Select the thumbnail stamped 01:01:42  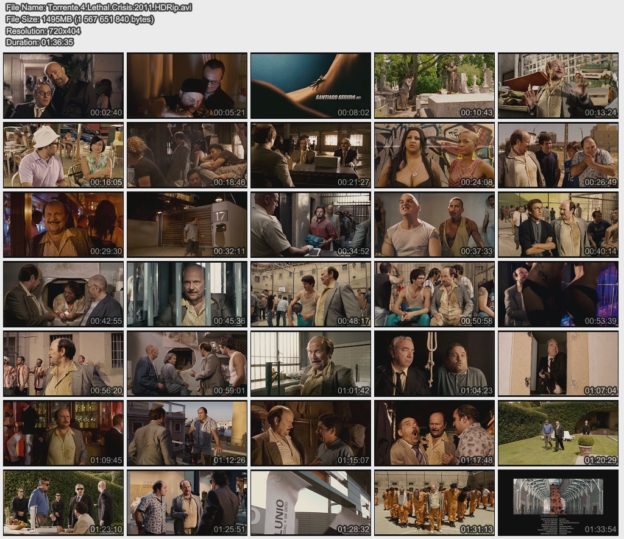click(x=311, y=364)
